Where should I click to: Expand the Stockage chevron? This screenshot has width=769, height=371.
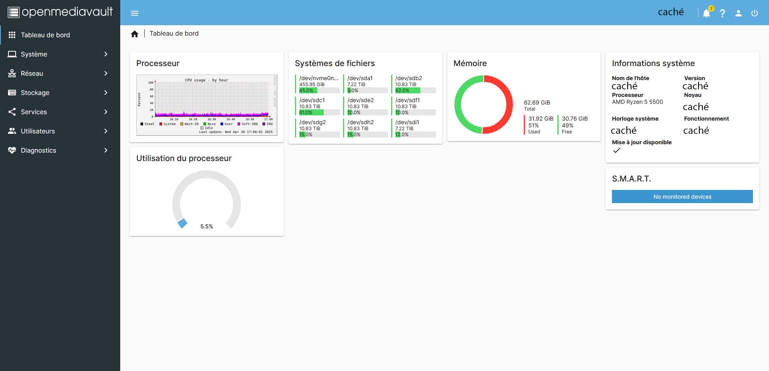[106, 93]
